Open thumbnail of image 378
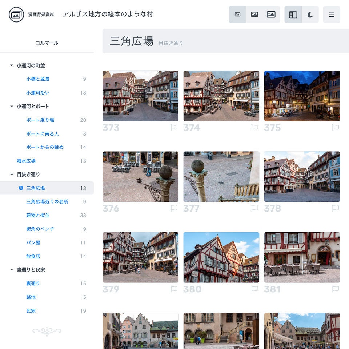349x349 pixels. click(302, 177)
